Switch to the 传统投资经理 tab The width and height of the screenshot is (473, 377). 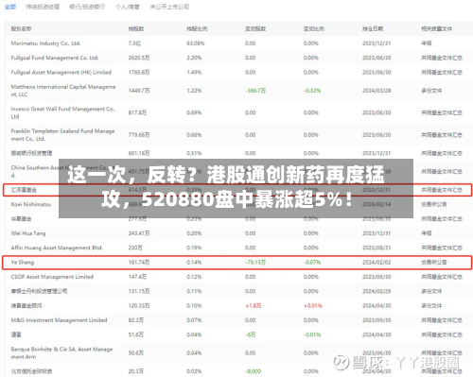43,7
